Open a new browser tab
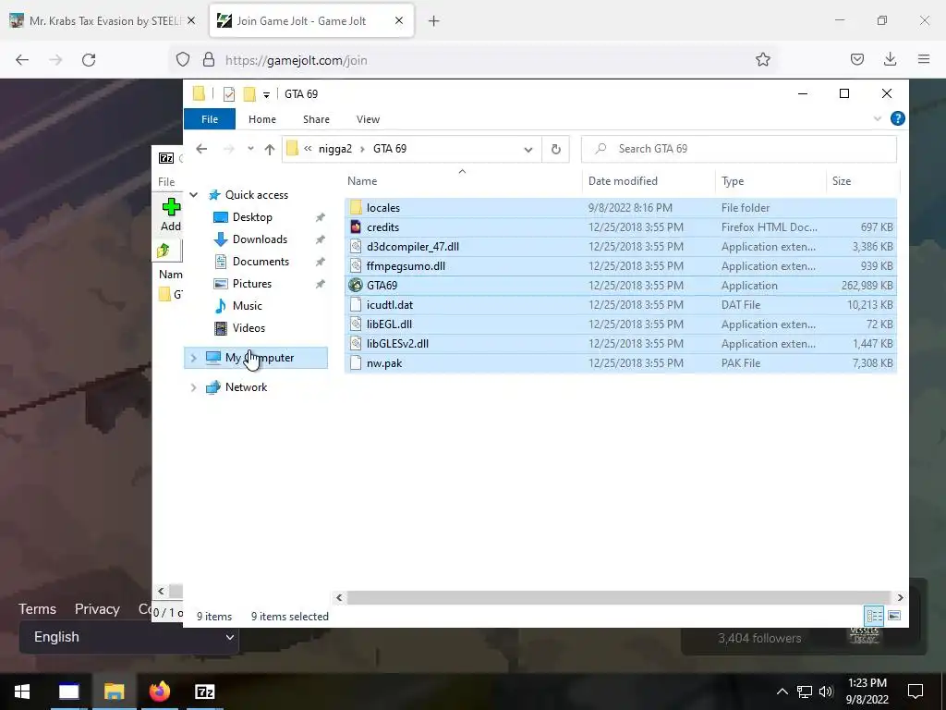Image resolution: width=946 pixels, height=710 pixels. [434, 21]
